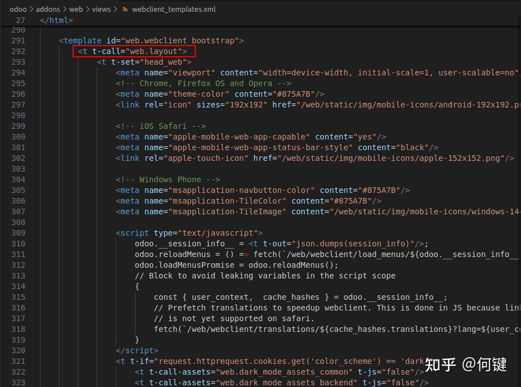This screenshot has height=387, width=521.
Task: Open the "odoo" breadcrumb dropdown
Action: [18, 9]
